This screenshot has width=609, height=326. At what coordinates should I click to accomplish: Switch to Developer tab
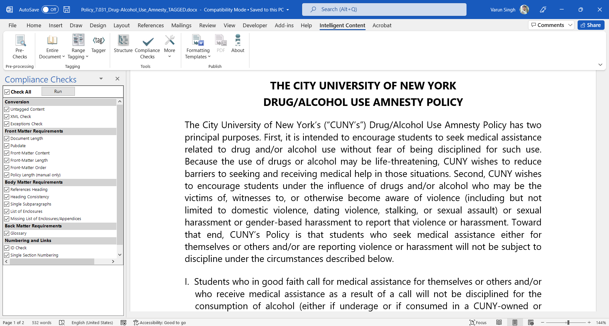(x=255, y=25)
